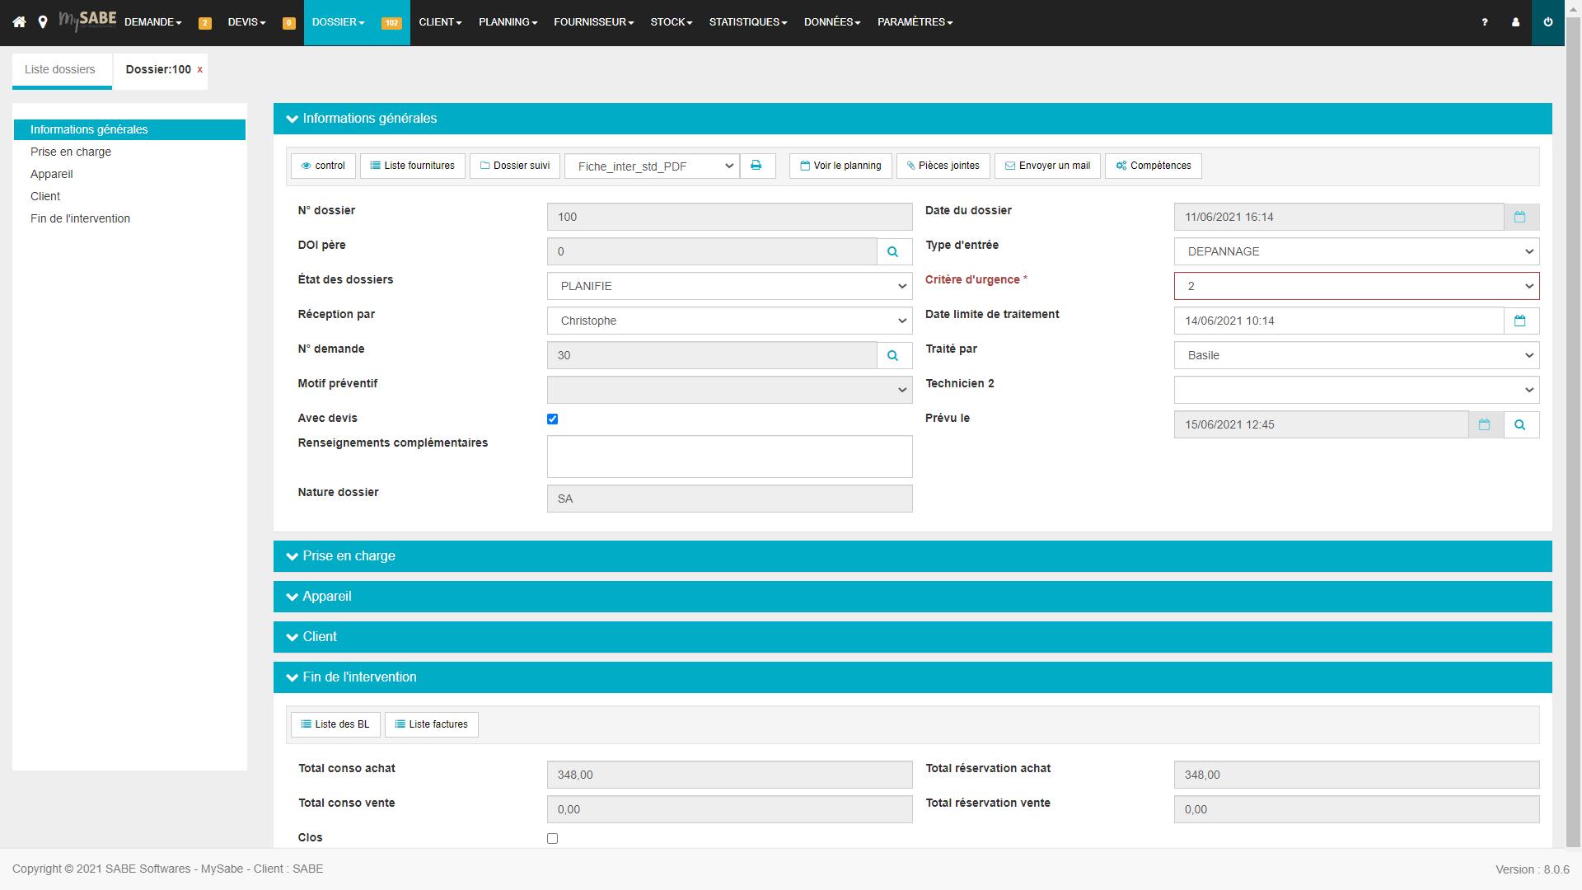This screenshot has height=890, width=1582.
Task: Click the print/export dossier icon
Action: click(757, 165)
